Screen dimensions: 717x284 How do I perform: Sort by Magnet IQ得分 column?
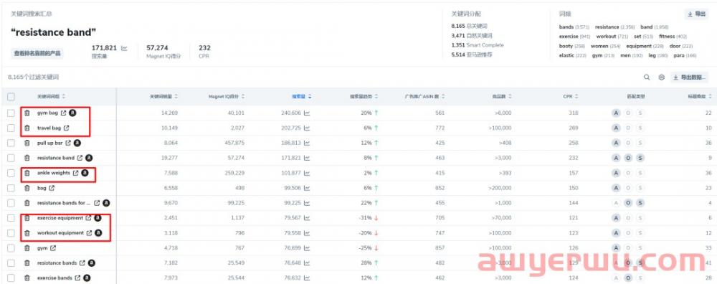tap(227, 97)
